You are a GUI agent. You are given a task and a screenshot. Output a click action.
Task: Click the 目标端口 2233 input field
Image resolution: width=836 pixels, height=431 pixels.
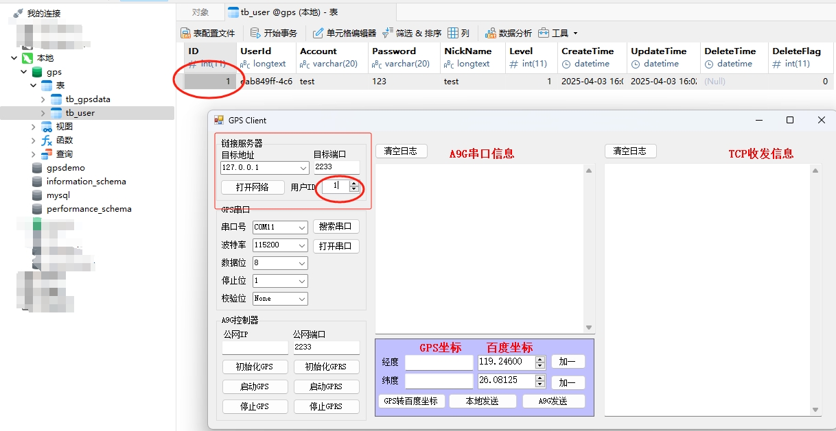tap(336, 167)
